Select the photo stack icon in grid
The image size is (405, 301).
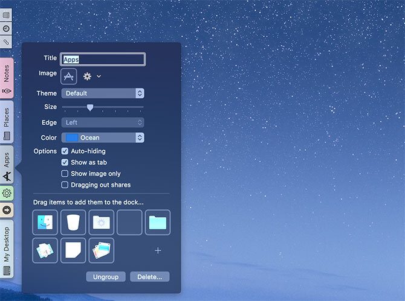pos(102,250)
